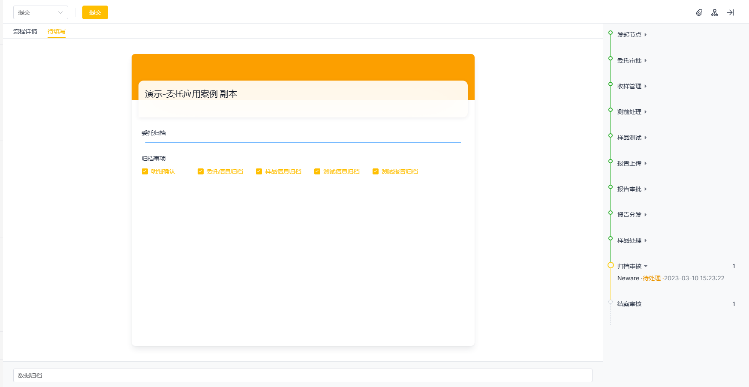Click the 归档事项 field label
Screen dimensions: 749x387
click(154, 159)
